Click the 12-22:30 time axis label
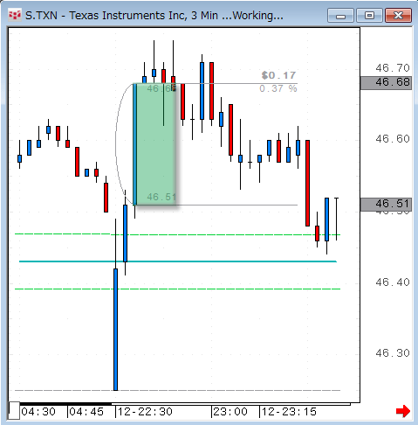 click(145, 412)
